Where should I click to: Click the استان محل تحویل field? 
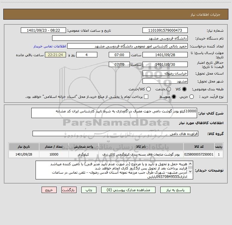(165, 73)
